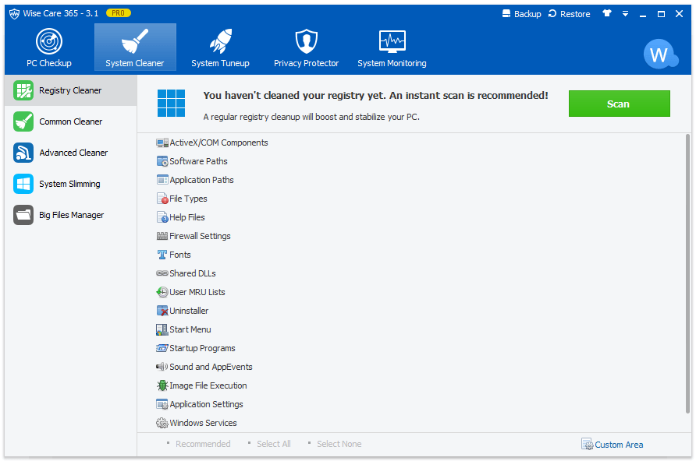Select the Application Paths entry
Image resolution: width=696 pixels, height=461 pixels.
coord(195,180)
